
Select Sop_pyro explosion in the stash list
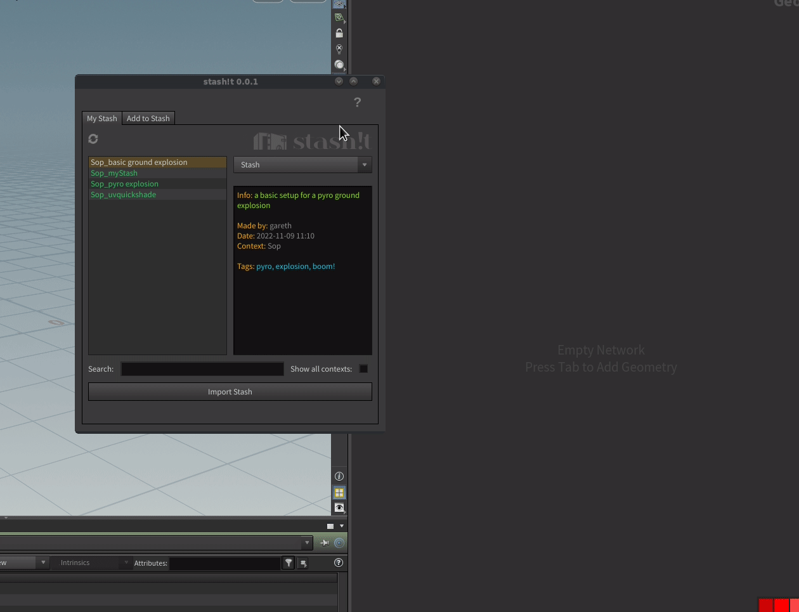coord(125,184)
